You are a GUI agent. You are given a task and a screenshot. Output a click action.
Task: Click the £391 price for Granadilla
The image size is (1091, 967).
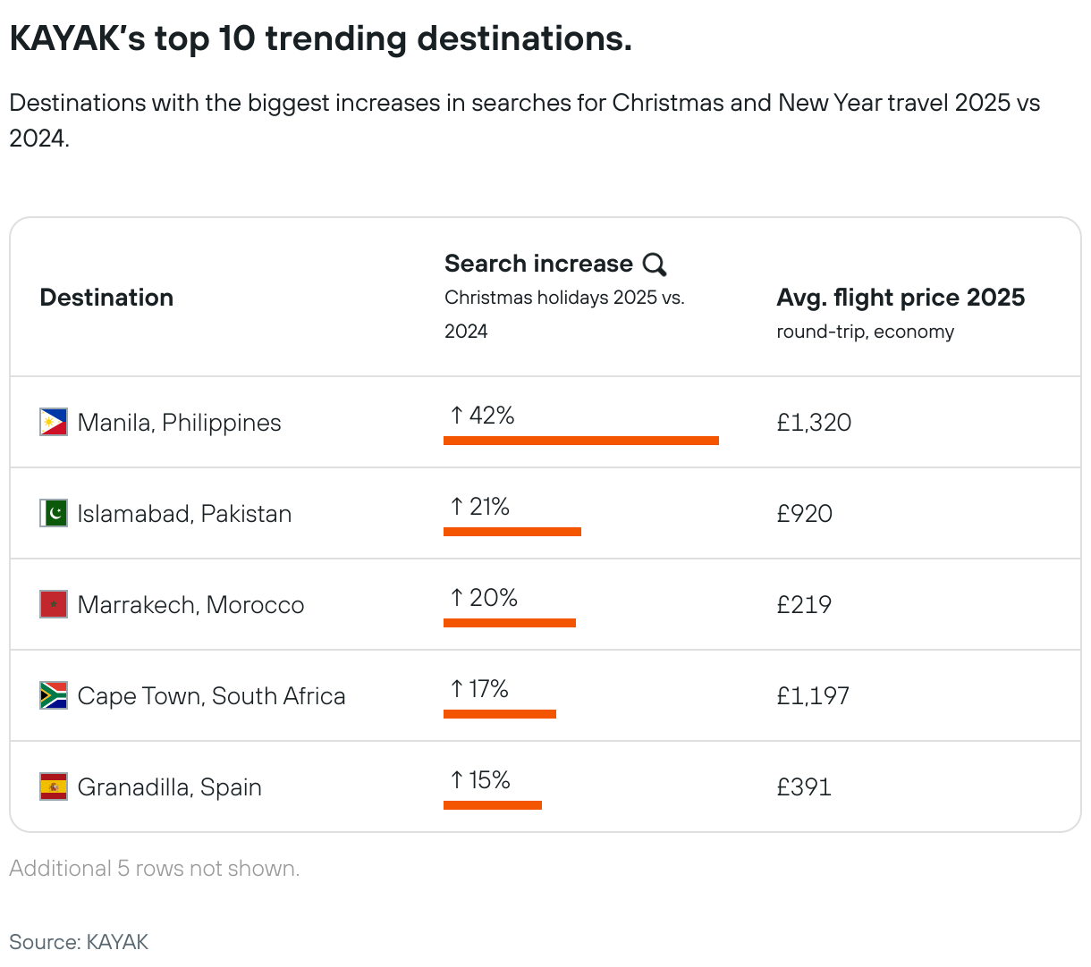[804, 787]
